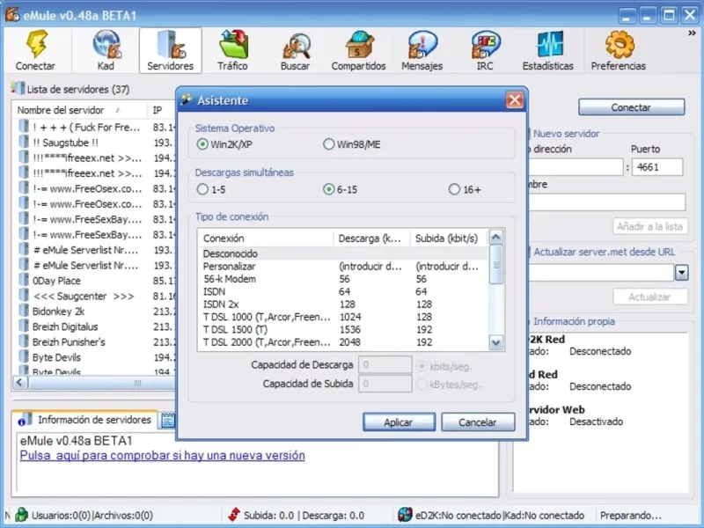
Task: Click the Capacidad de Subida field
Action: (385, 384)
